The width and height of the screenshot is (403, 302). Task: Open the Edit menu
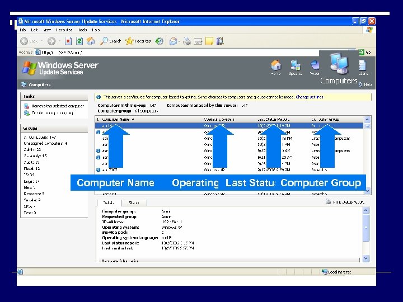point(34,30)
